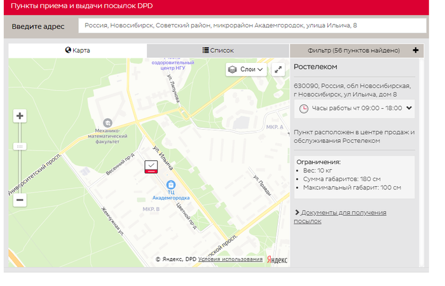Click the Механико-математический факультет map icon
This screenshot has width=445, height=286.
pyautogui.click(x=107, y=122)
